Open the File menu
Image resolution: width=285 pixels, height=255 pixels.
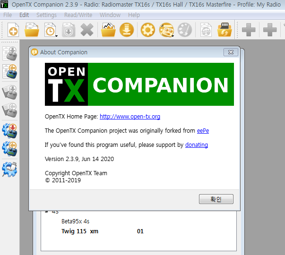pyautogui.click(x=8, y=15)
